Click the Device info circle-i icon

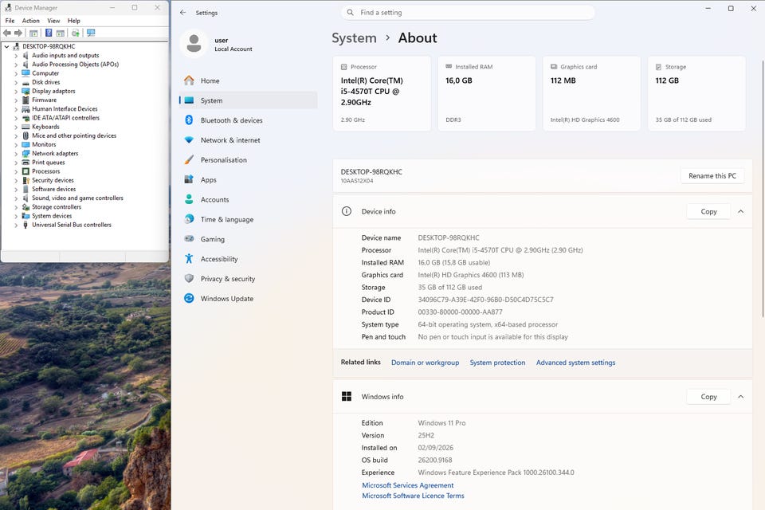click(347, 211)
